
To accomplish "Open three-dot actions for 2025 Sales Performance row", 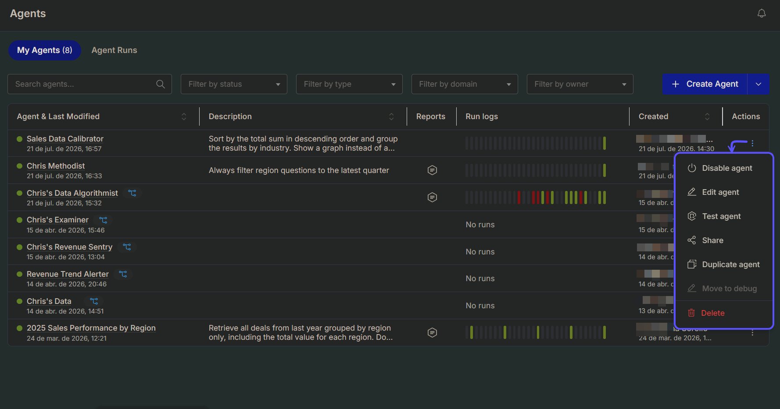I will [752, 333].
